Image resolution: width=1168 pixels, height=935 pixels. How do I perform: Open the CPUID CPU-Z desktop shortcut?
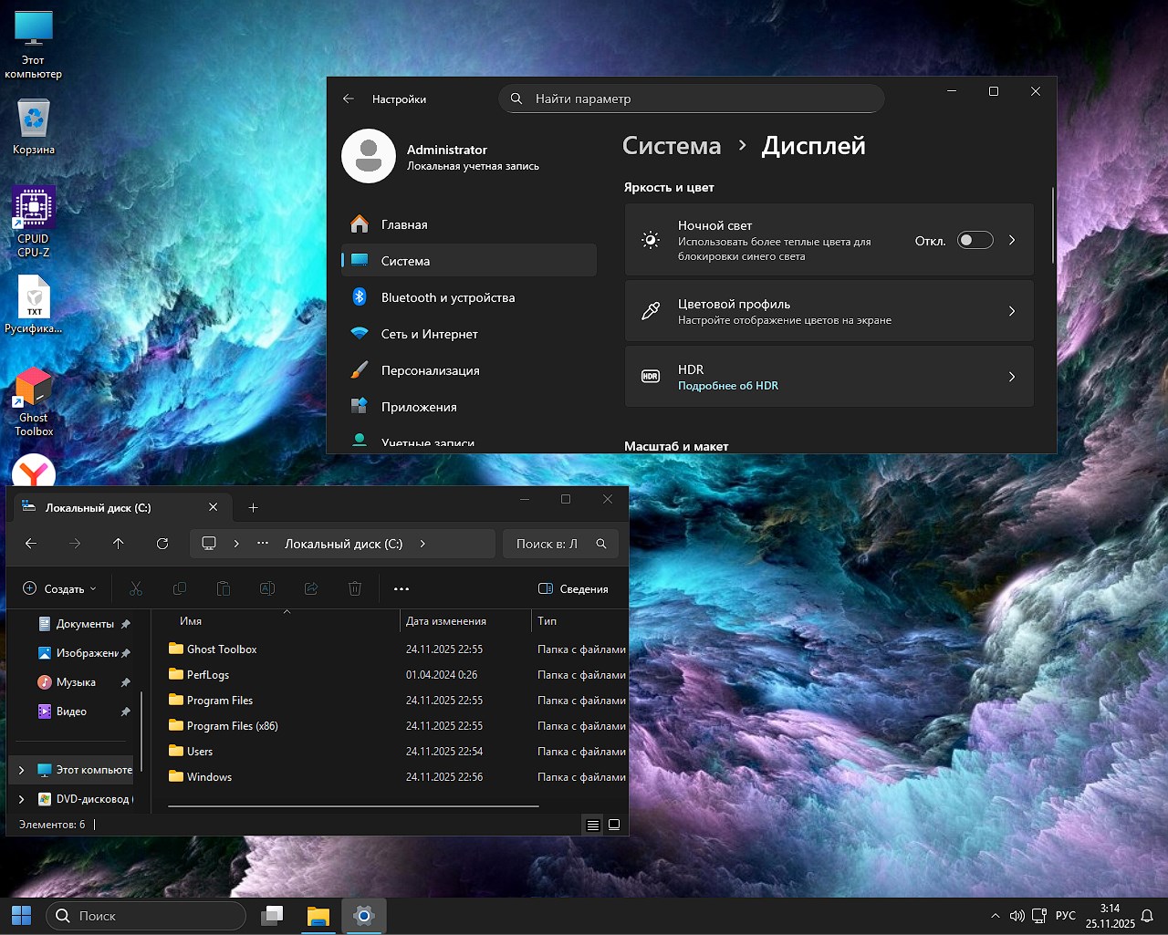34,210
